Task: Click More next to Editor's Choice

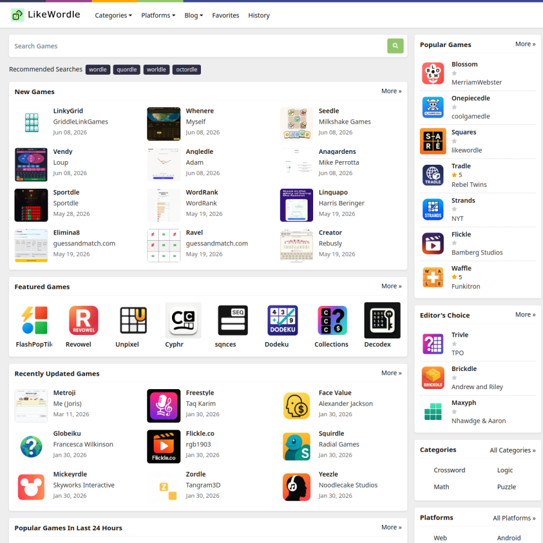Action: (525, 314)
